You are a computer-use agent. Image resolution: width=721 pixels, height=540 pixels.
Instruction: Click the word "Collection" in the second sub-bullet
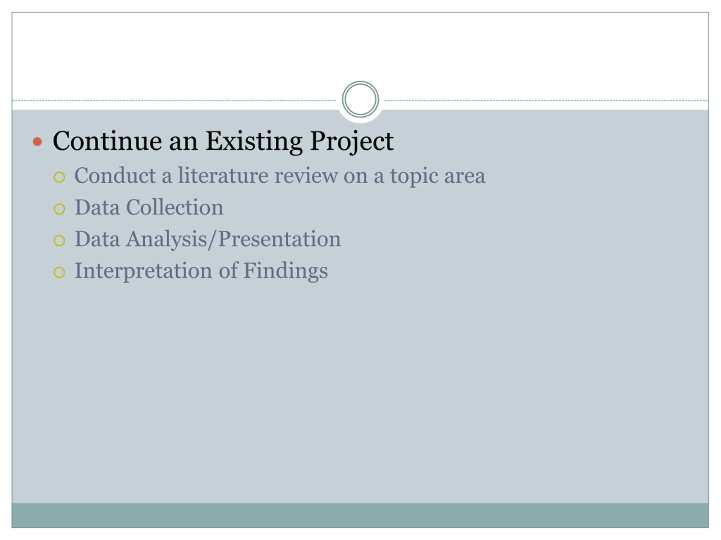[x=175, y=207]
